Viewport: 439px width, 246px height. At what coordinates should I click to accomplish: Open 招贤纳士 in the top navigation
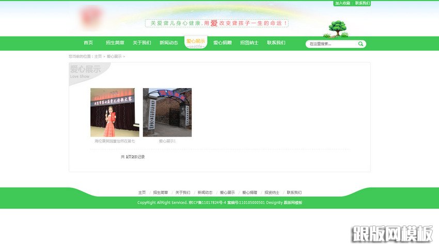click(x=249, y=42)
